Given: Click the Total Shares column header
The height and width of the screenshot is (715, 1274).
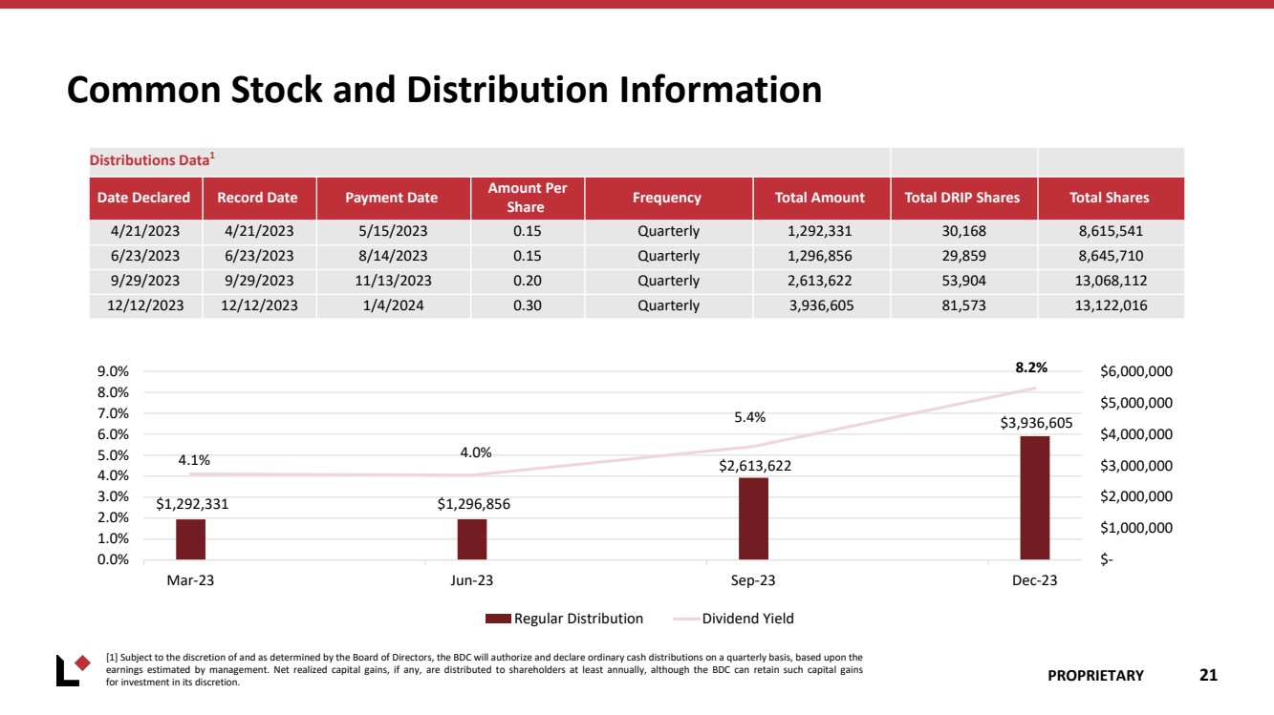Looking at the screenshot, I should 1110,198.
